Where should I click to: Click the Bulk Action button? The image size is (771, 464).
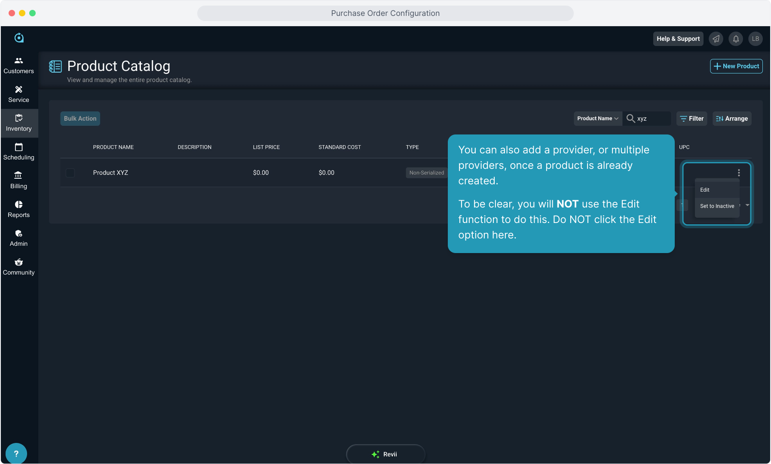(x=80, y=119)
